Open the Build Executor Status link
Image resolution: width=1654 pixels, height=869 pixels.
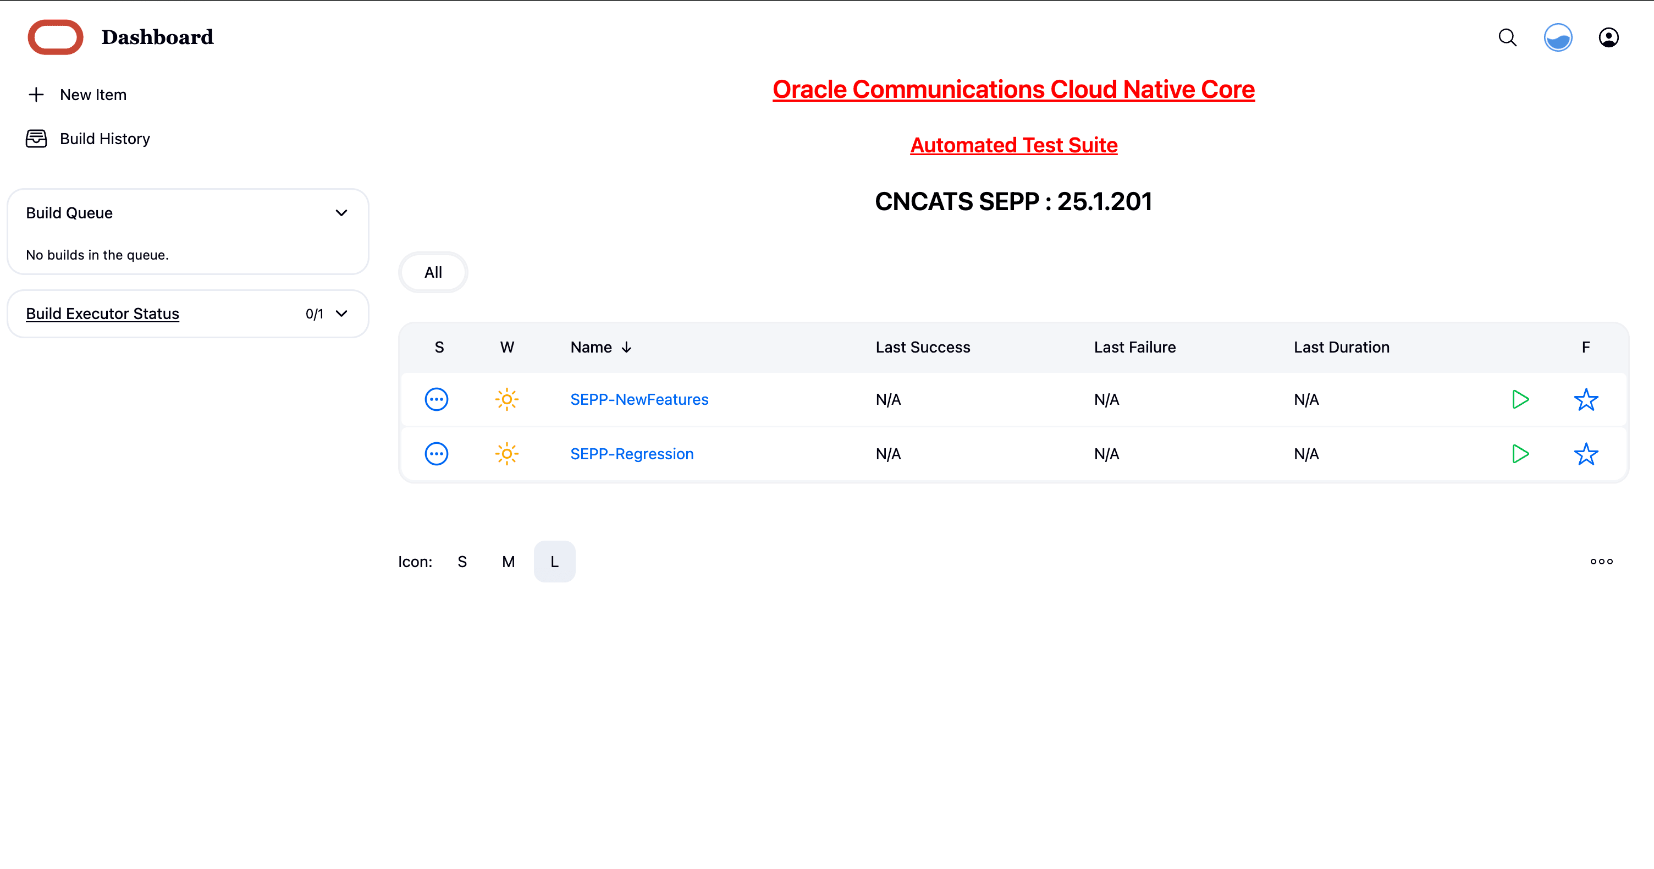(x=102, y=313)
